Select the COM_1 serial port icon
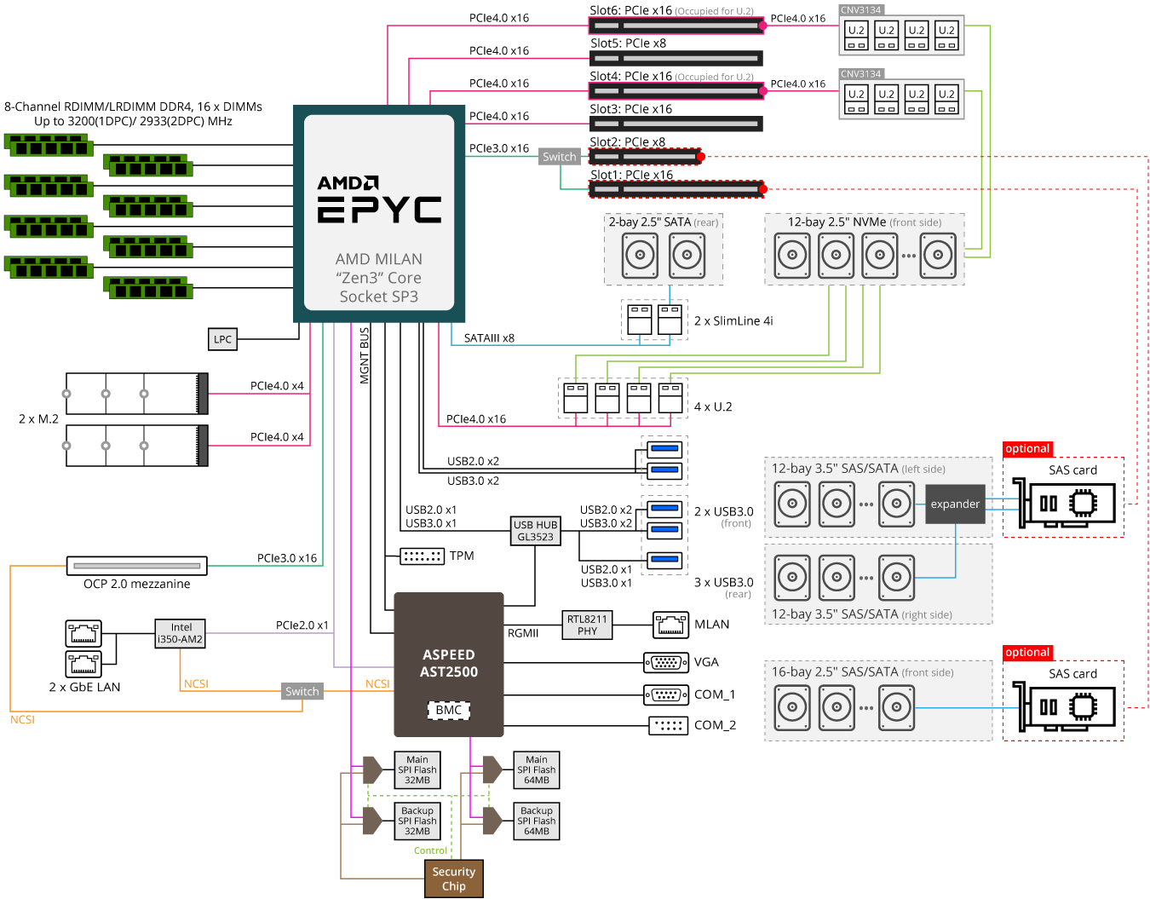Screen dimensions: 1150x899 666,694
